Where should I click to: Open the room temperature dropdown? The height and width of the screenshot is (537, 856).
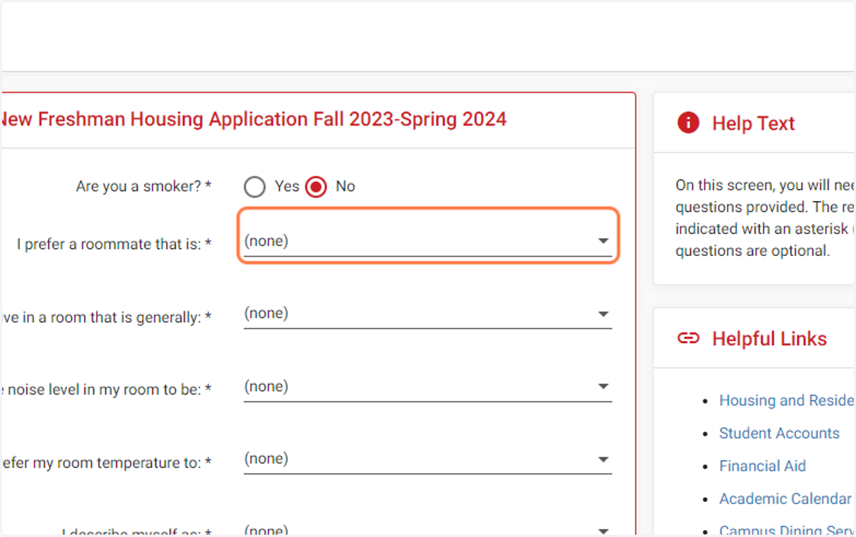coord(427,459)
